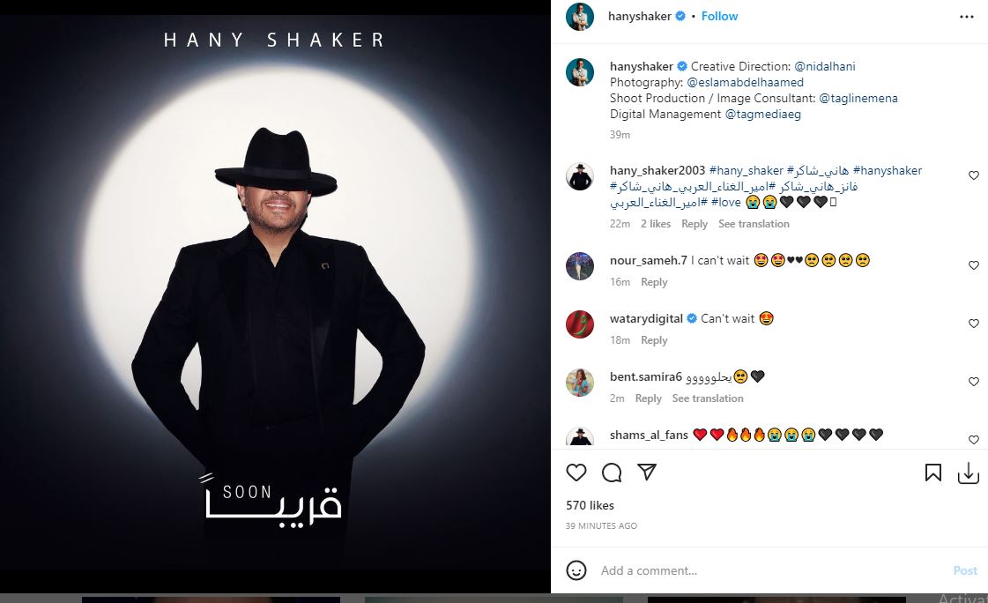Viewport: 988px width, 603px height.
Task: Open hanyshaker profile picture in header
Action: (580, 17)
